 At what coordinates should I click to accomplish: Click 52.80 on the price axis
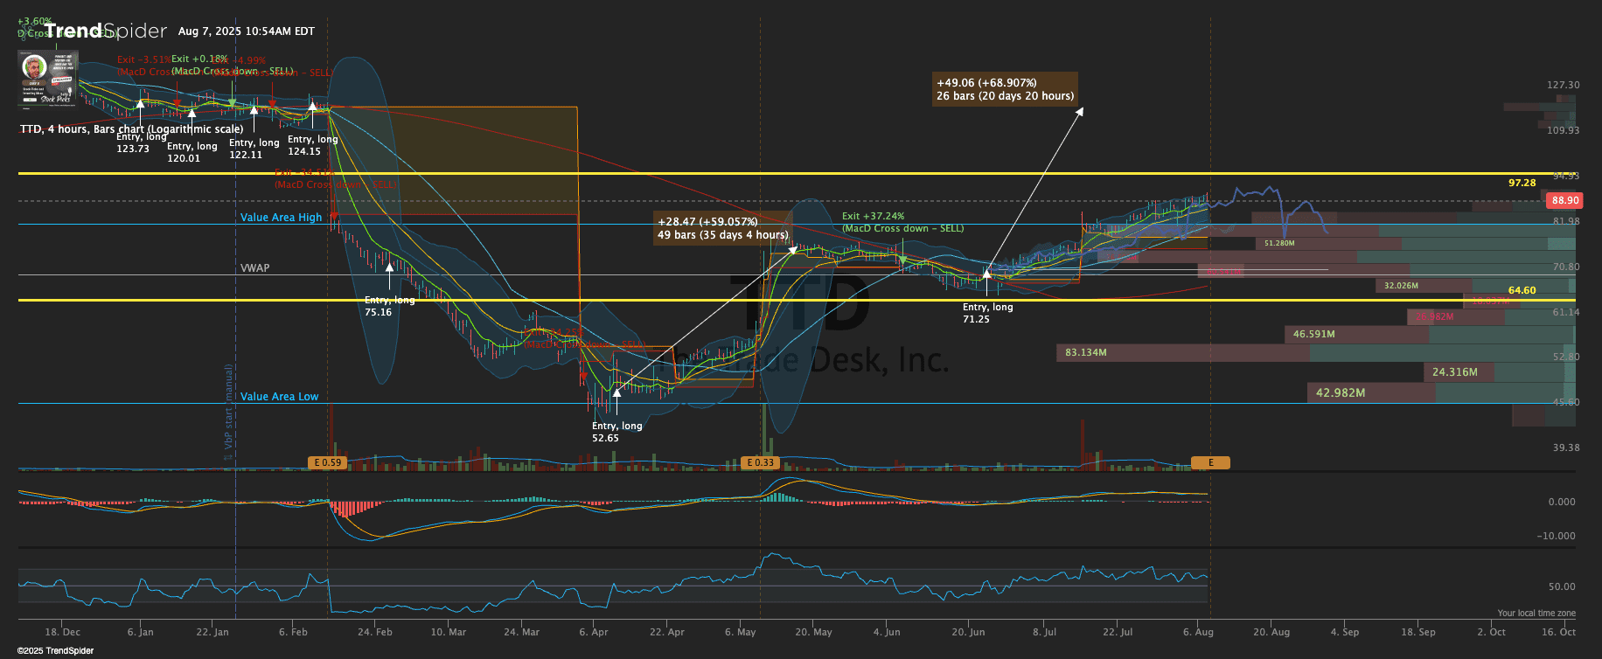coord(1566,357)
